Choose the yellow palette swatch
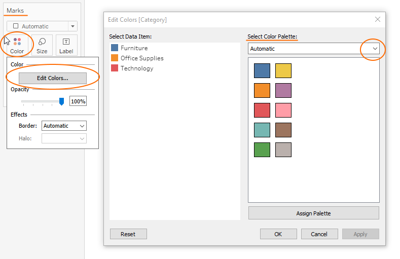 tap(283, 70)
